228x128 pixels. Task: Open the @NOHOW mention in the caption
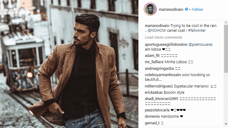coord(157,30)
